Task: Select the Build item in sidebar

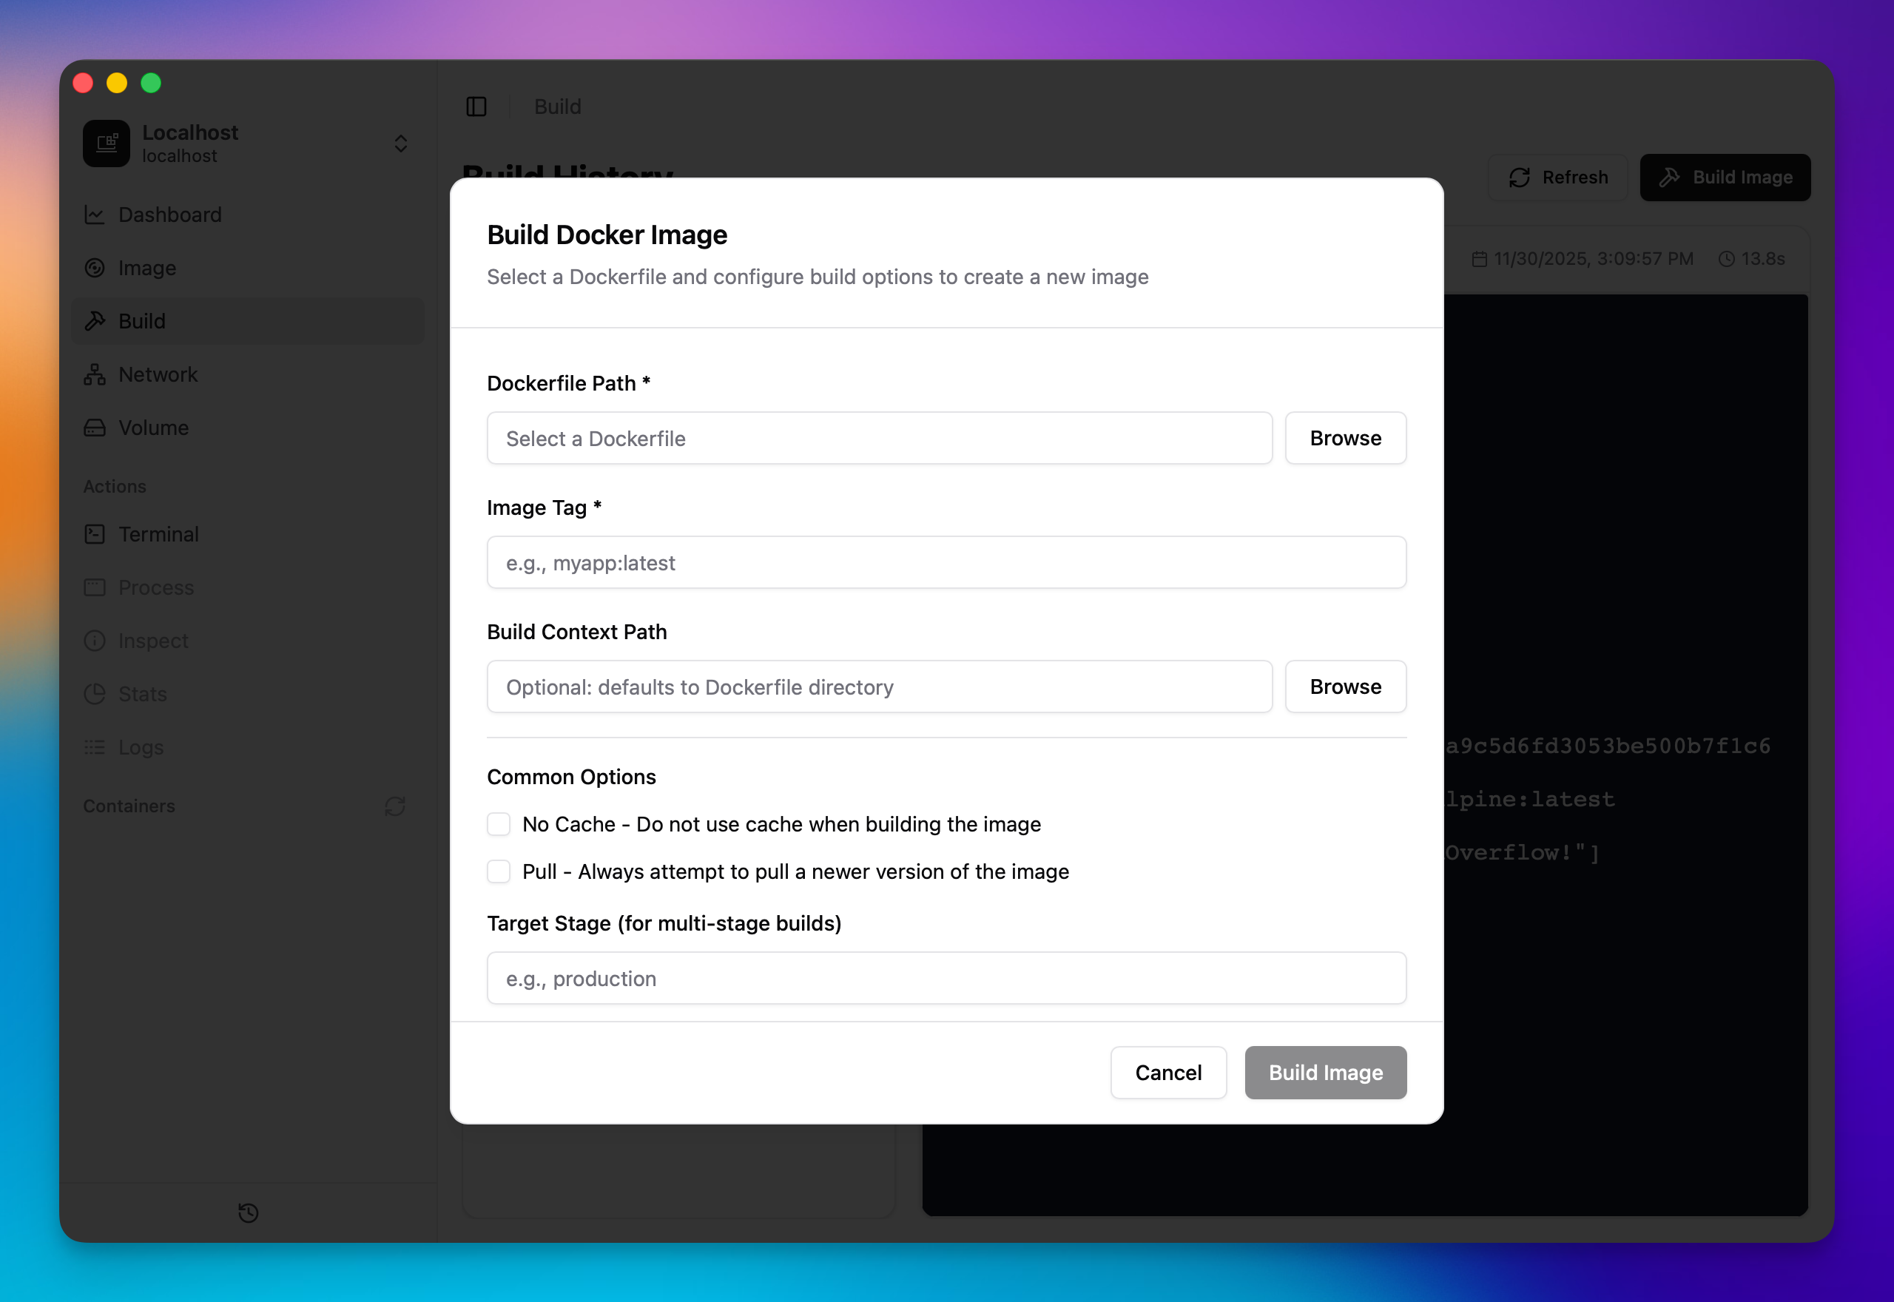Action: [142, 320]
